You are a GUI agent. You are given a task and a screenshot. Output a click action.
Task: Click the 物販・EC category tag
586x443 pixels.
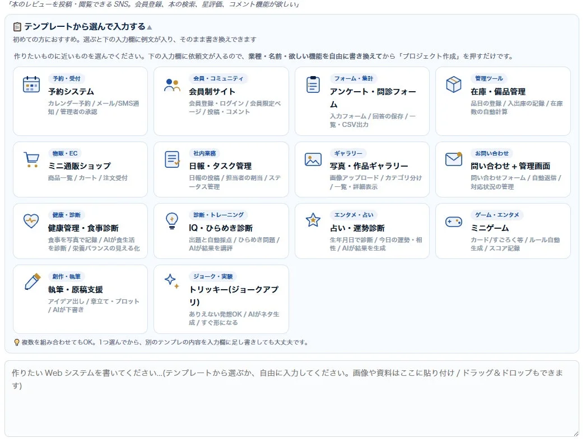[65, 153]
